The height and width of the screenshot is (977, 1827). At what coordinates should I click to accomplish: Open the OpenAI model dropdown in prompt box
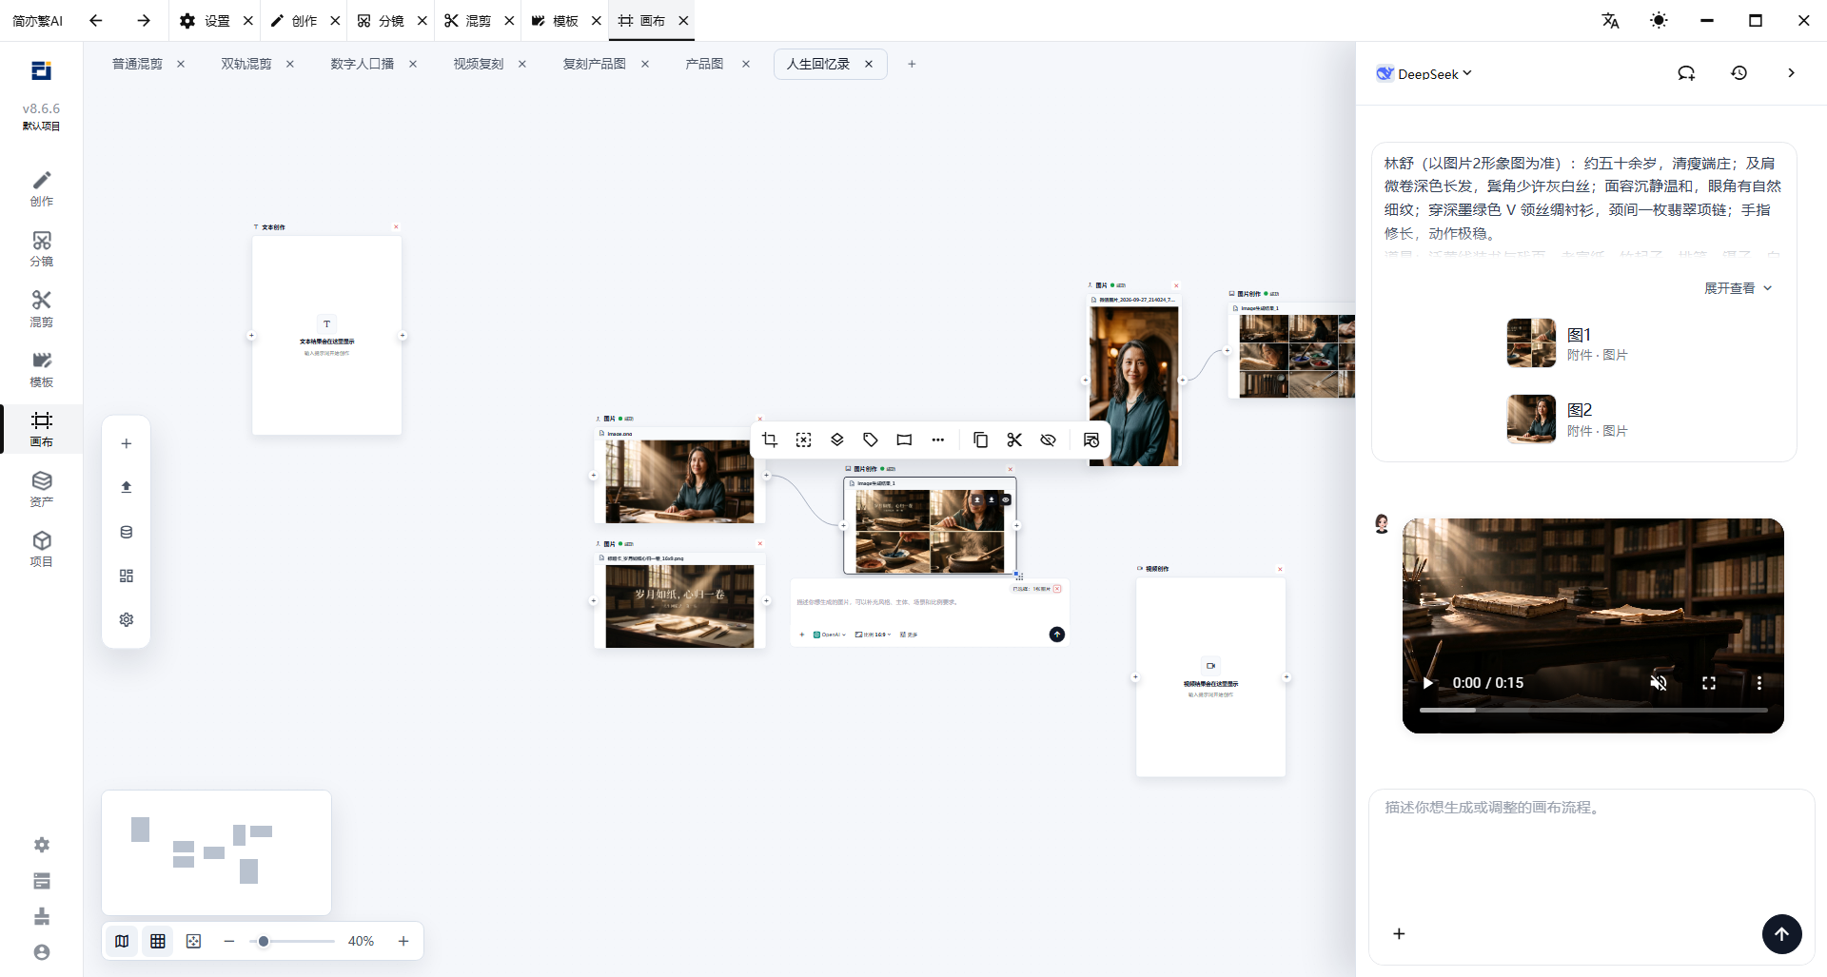829,635
